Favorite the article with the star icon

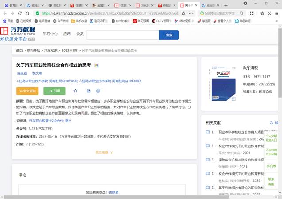(x=76, y=91)
